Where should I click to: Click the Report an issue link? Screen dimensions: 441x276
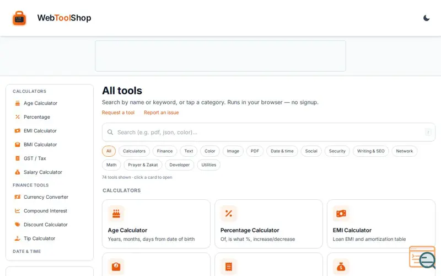click(161, 113)
